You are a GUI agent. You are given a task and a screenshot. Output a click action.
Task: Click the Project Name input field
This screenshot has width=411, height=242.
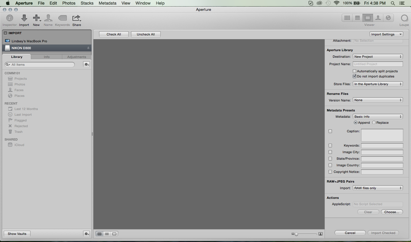[378, 64]
